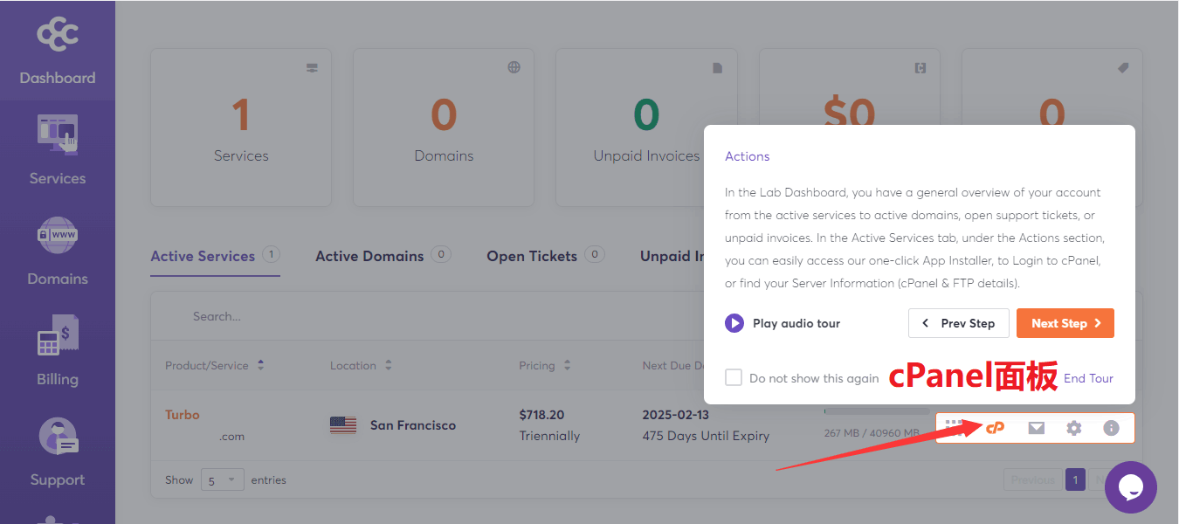Click the service settings gear icon

(1073, 428)
